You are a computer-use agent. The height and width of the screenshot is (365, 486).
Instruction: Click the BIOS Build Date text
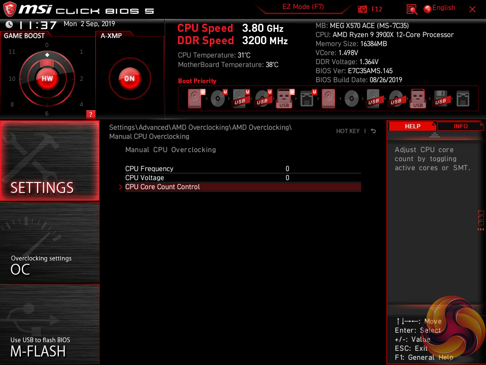[359, 80]
